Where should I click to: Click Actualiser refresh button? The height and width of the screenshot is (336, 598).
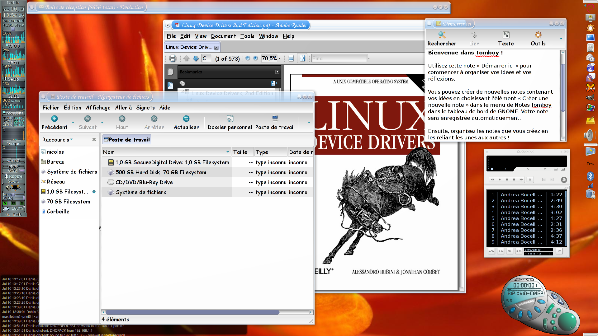click(186, 122)
